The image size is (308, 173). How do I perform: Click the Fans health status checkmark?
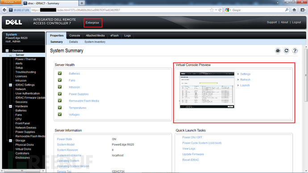(x=60, y=80)
